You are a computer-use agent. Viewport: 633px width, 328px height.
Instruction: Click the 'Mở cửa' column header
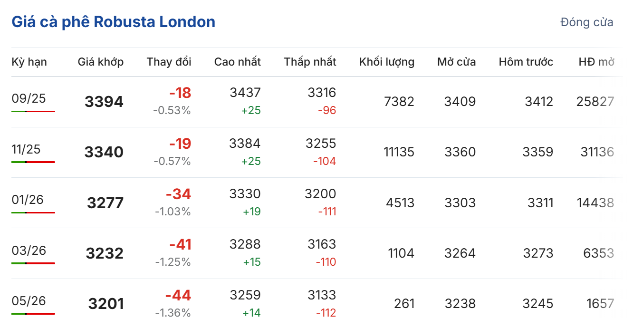tap(456, 62)
